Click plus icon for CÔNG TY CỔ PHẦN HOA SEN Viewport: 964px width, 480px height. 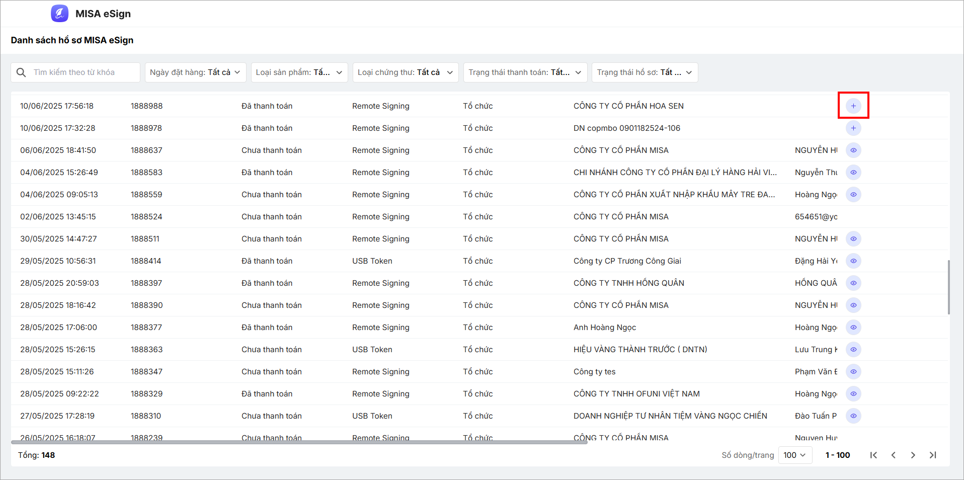tap(853, 106)
